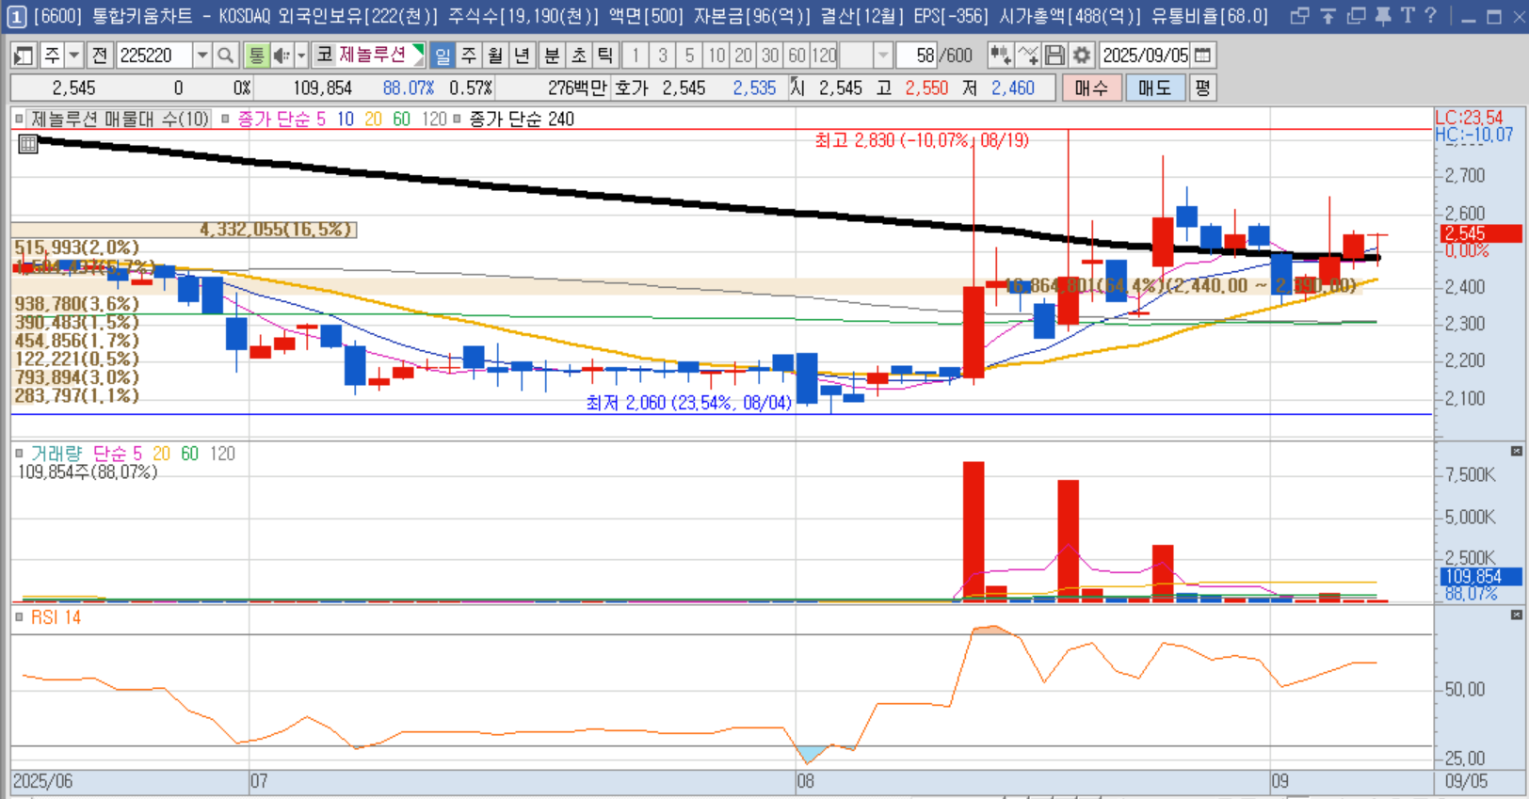Click the speaker sound icon

[x=281, y=56]
